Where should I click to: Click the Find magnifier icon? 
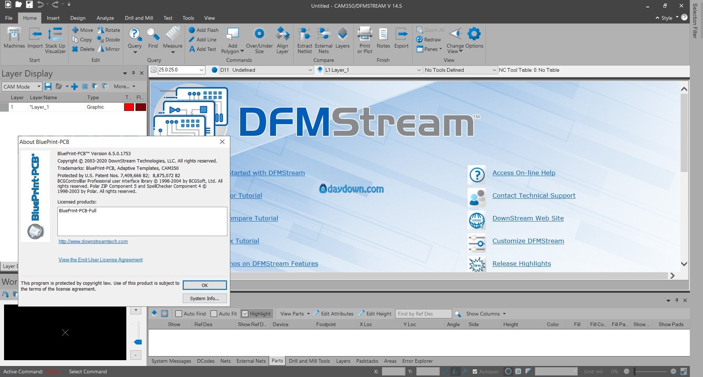pos(153,34)
